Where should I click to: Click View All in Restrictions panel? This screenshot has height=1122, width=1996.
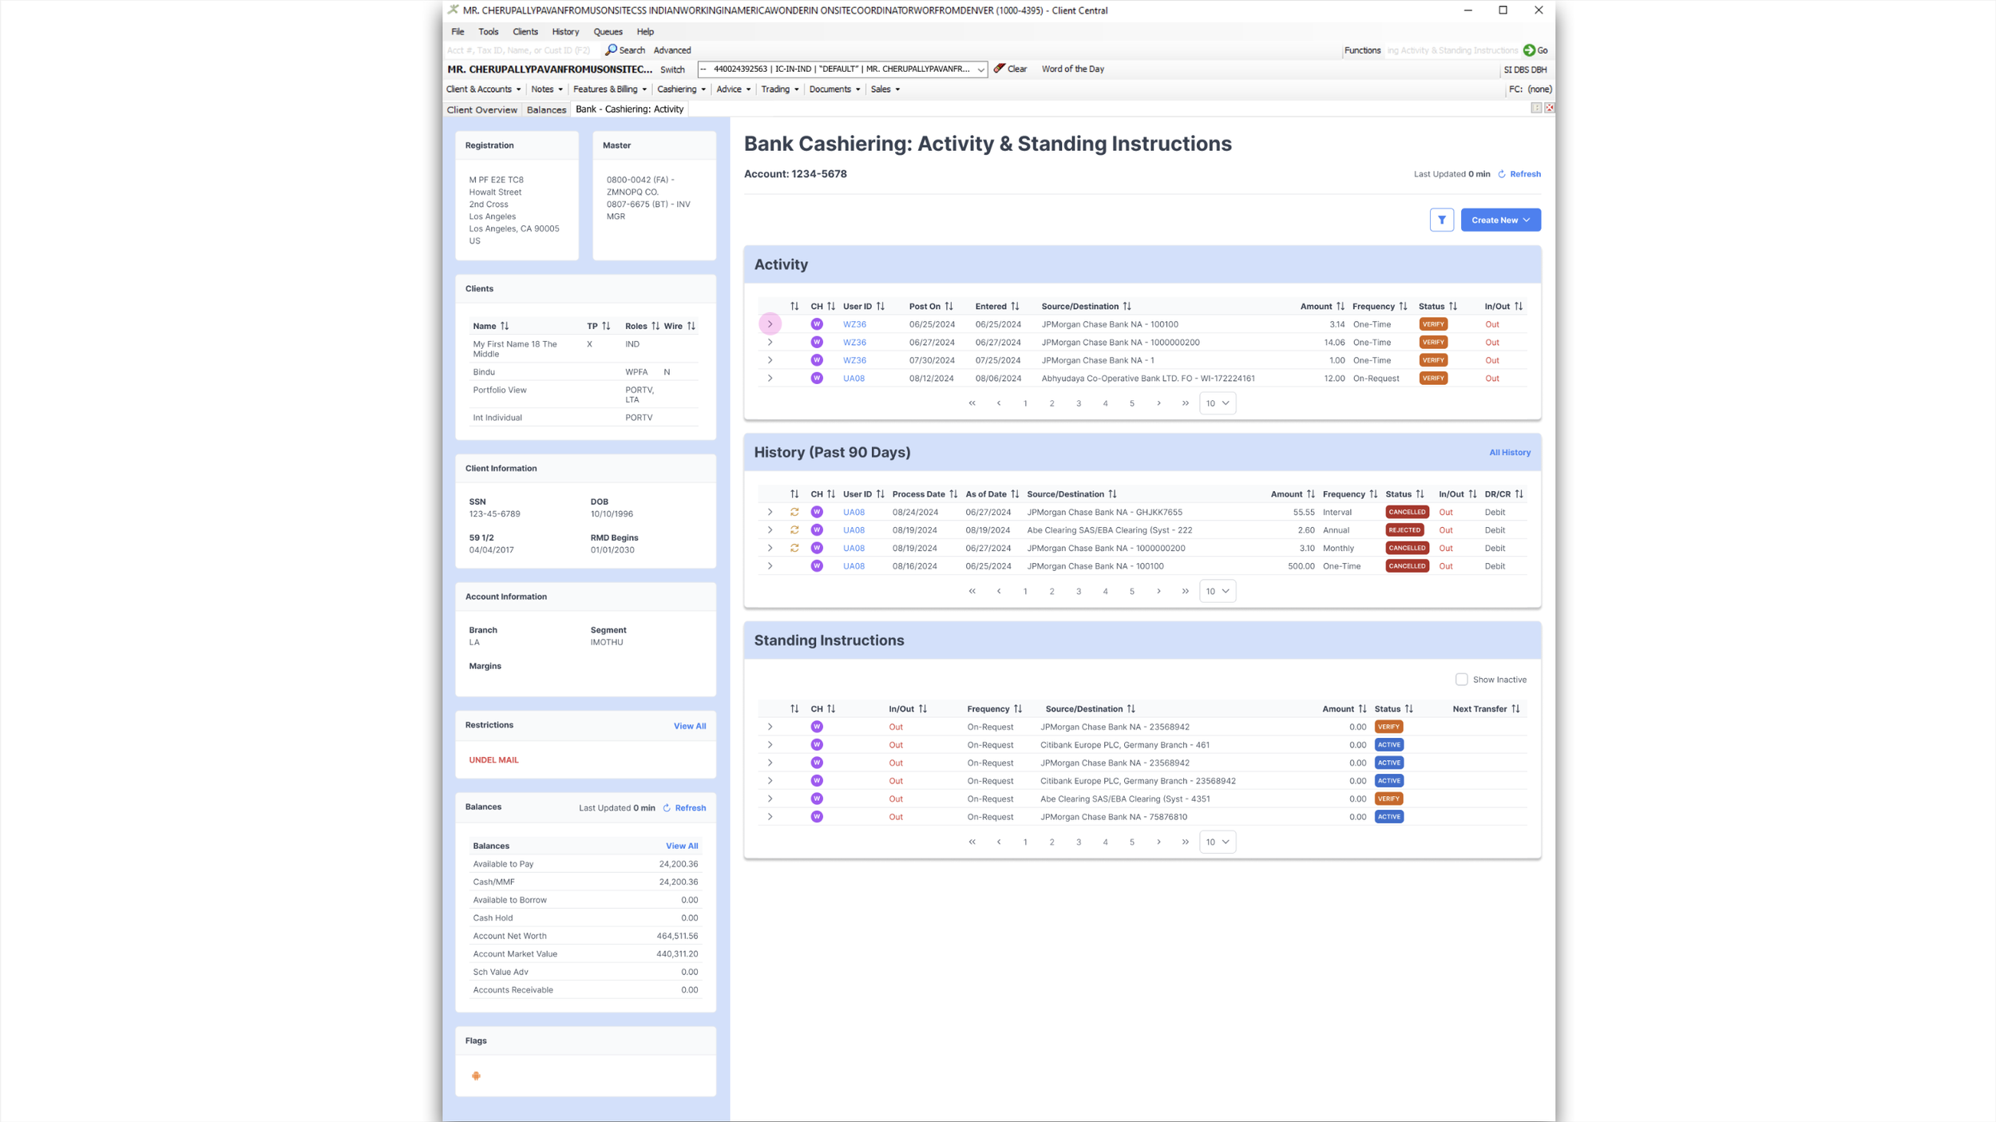689,726
